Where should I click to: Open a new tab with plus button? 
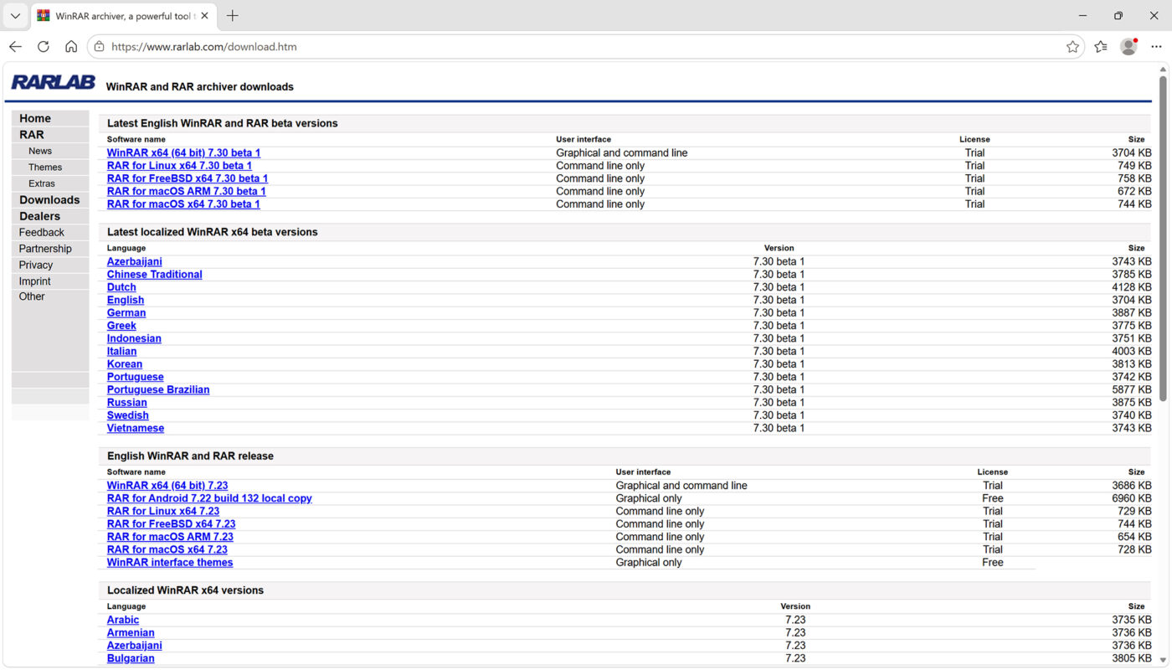(x=233, y=16)
